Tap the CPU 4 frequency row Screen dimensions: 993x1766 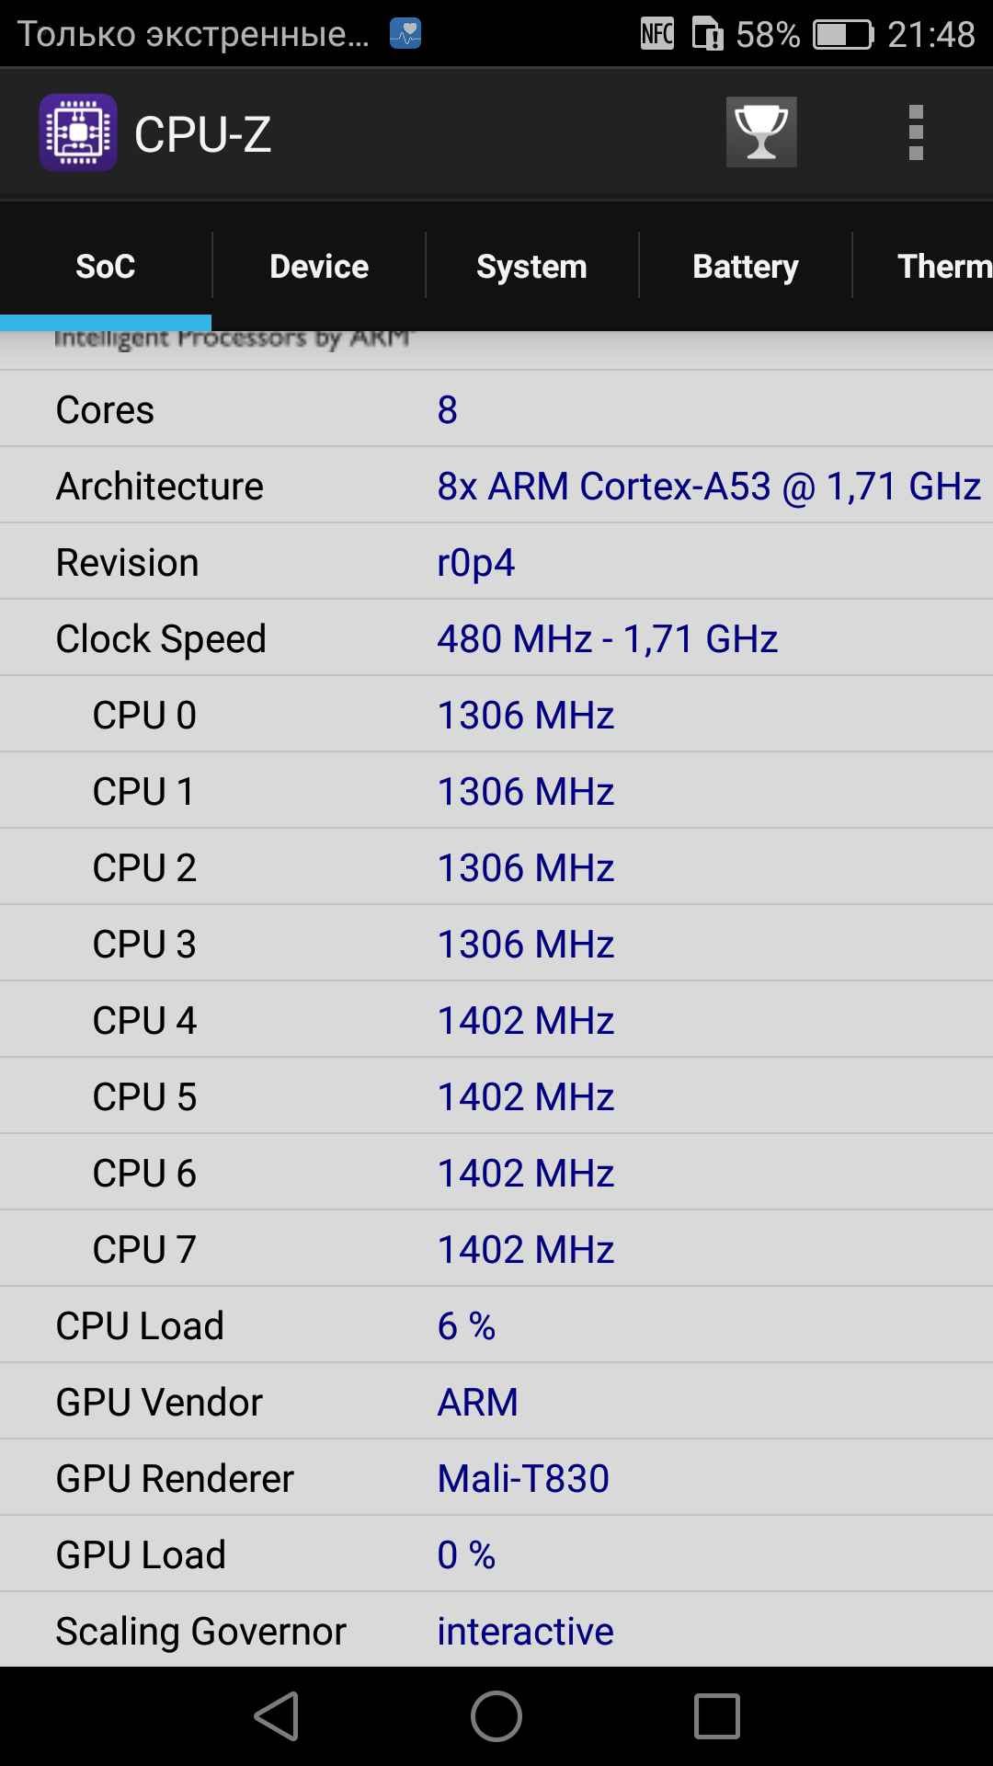pyautogui.click(x=496, y=1020)
